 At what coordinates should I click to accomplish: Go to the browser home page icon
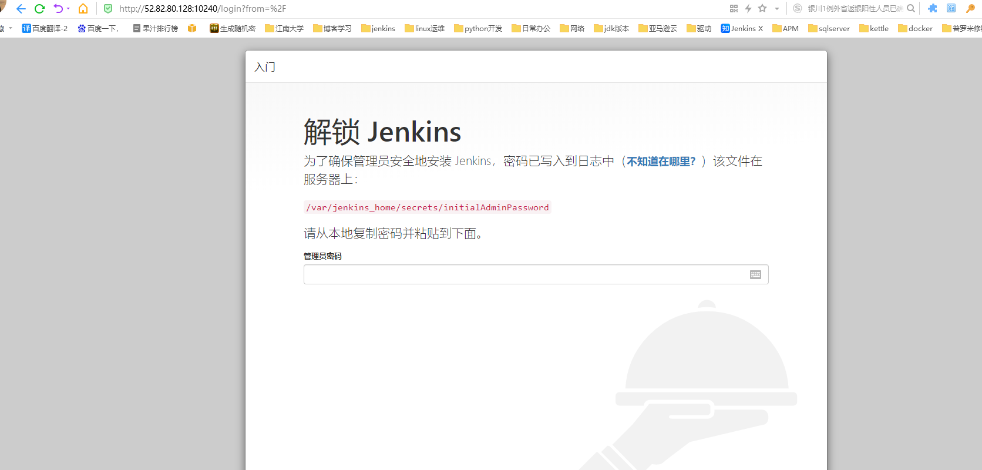tap(83, 9)
